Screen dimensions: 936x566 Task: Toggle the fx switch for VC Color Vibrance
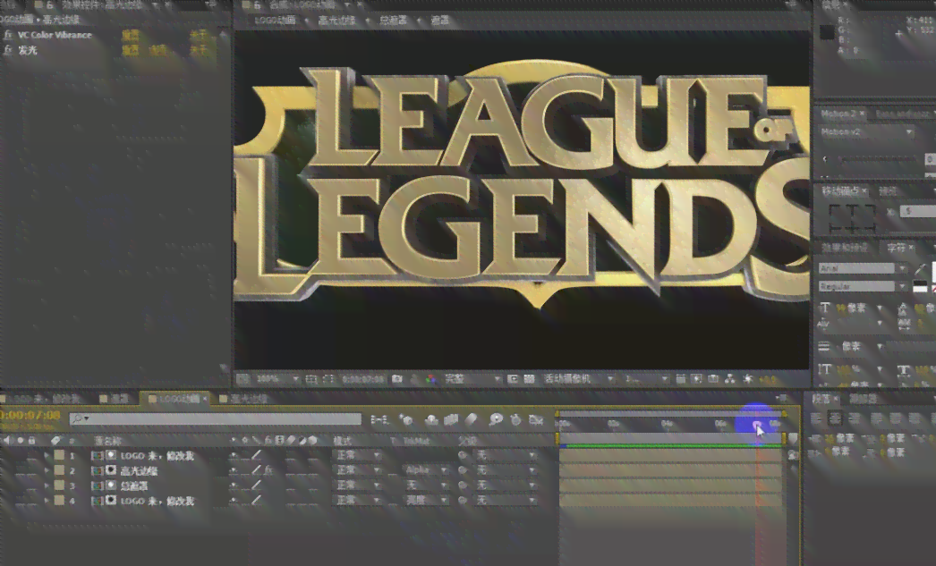point(8,35)
